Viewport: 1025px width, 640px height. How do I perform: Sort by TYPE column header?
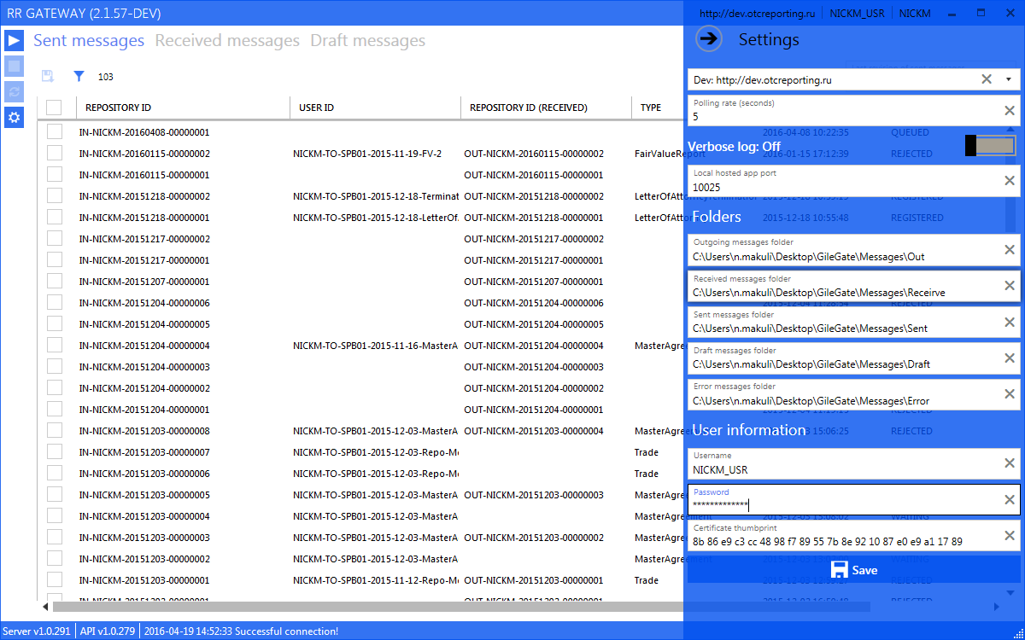tap(651, 108)
